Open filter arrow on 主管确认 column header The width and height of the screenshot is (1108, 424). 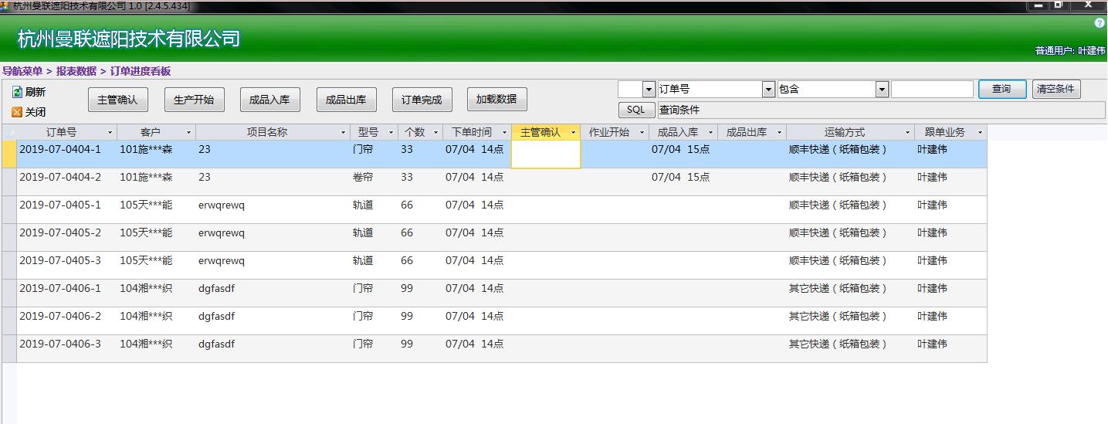pyautogui.click(x=573, y=133)
